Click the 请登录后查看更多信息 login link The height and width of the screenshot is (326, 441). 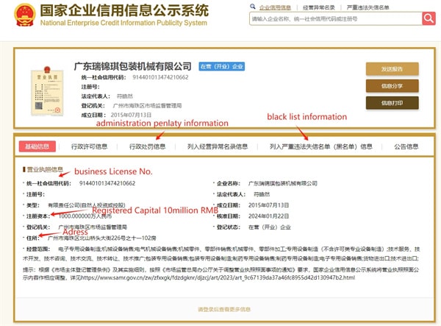[224, 309]
